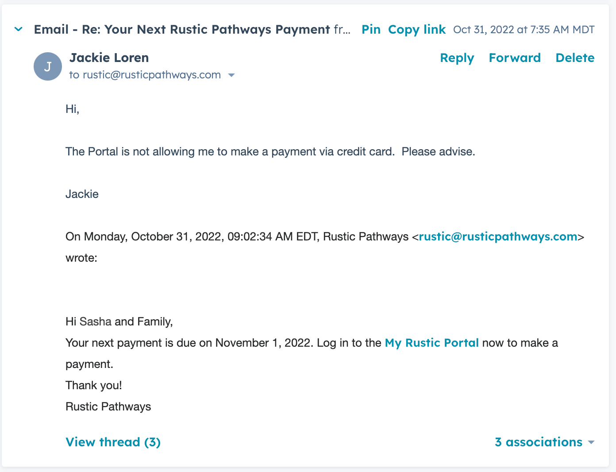Image resolution: width=616 pixels, height=472 pixels.
Task: Pin this email to the timeline
Action: coord(371,30)
